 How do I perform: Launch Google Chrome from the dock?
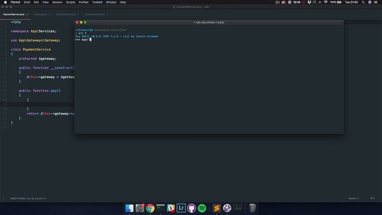(150, 208)
